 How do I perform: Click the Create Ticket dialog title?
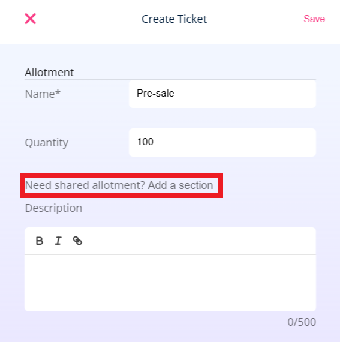click(x=174, y=19)
